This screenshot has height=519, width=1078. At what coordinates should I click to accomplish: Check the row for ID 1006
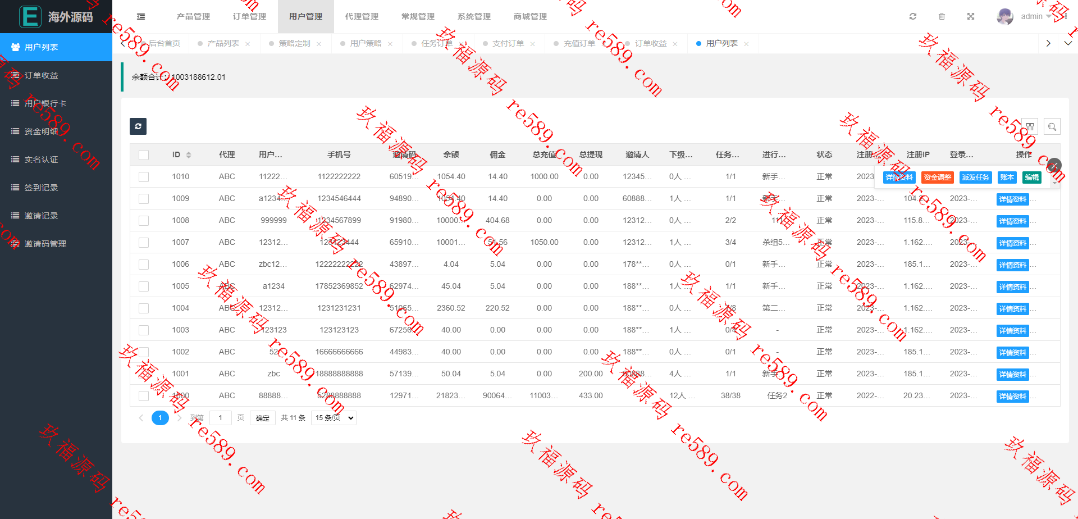[144, 265]
